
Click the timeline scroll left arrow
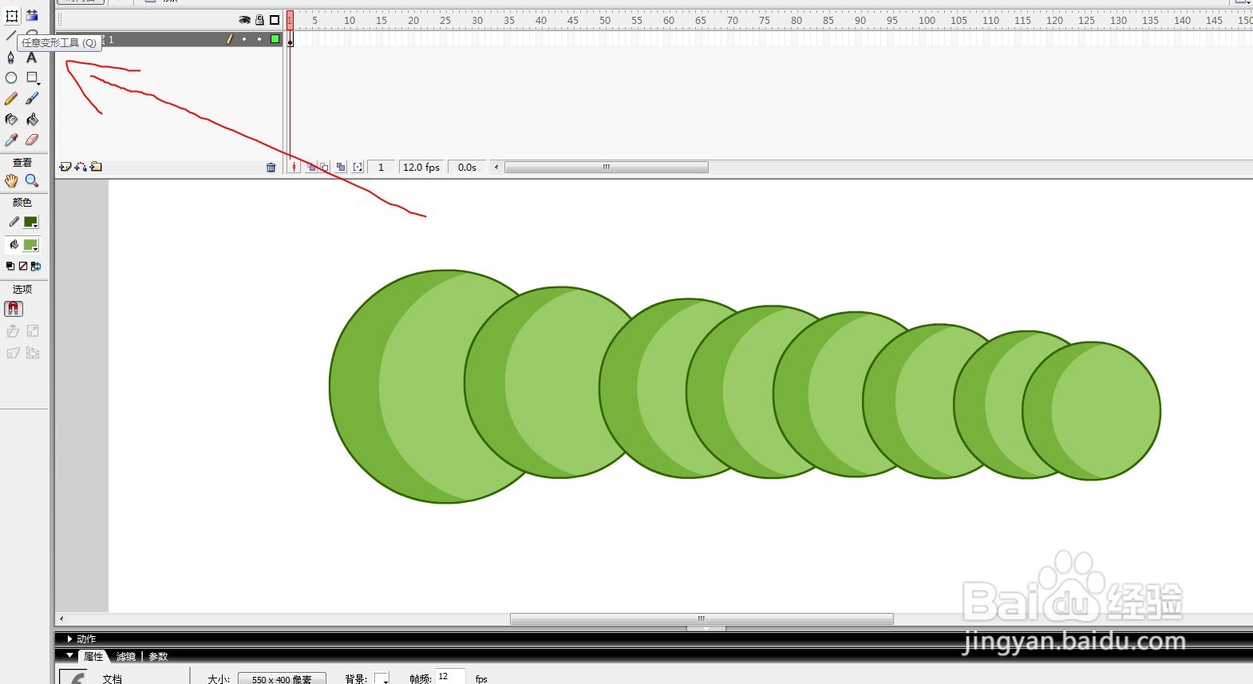click(x=496, y=168)
